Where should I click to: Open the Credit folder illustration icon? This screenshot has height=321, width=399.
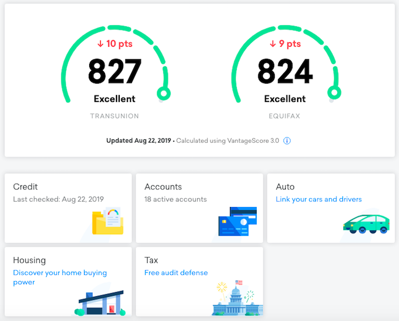108,221
